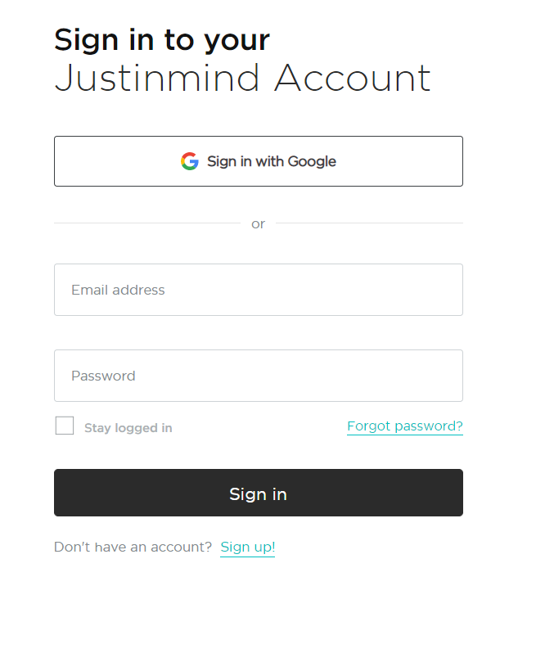554x667 pixels.
Task: Click the "or" separator text
Action: pos(258,223)
